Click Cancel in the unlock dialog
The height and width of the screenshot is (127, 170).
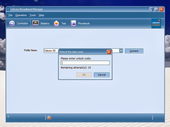tap(102, 75)
